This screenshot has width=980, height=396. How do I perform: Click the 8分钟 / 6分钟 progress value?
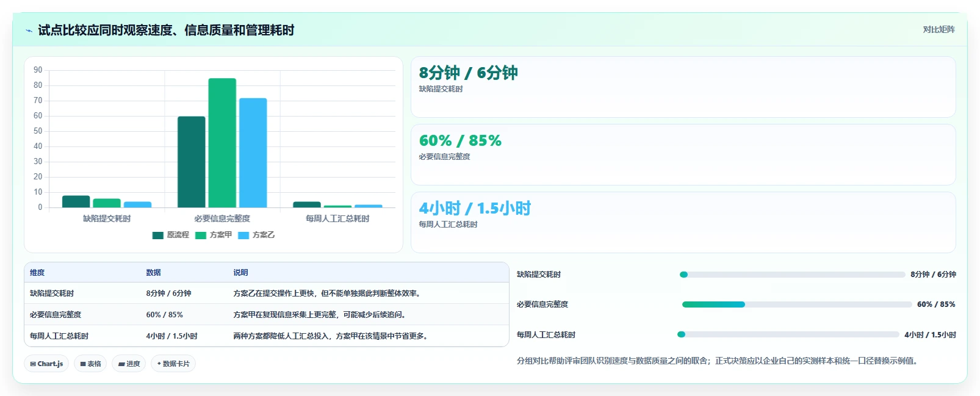click(933, 275)
